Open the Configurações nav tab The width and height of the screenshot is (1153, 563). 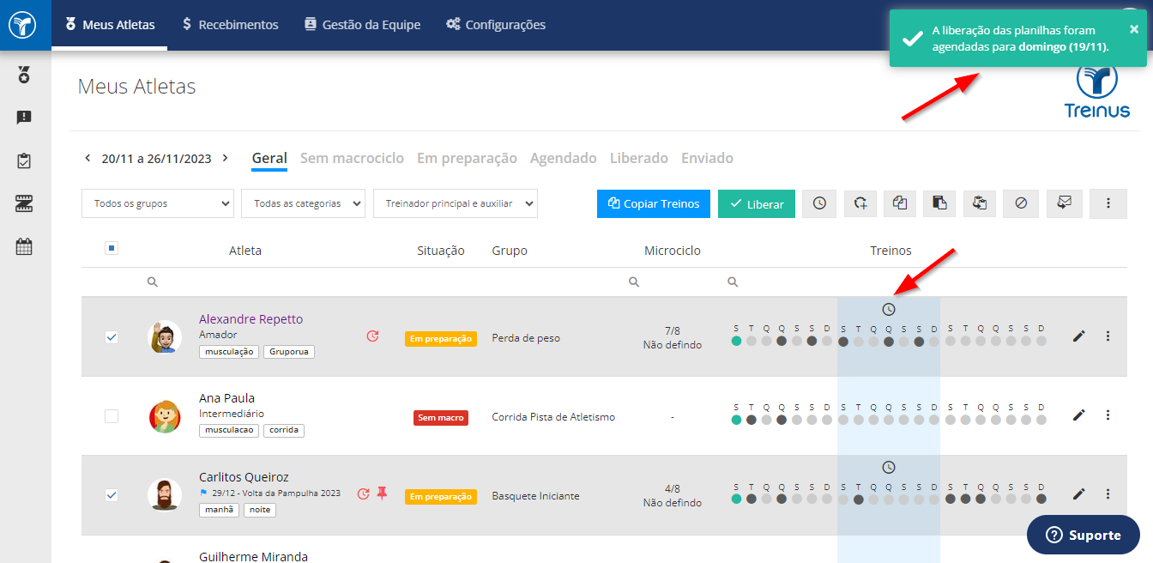click(496, 25)
